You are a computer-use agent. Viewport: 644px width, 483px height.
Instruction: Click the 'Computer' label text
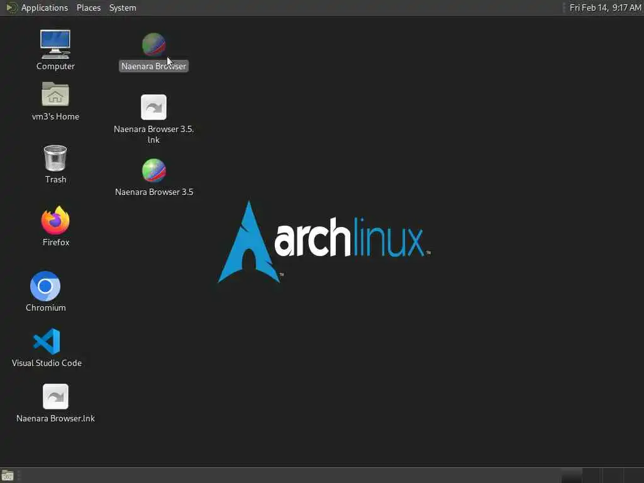[55, 66]
